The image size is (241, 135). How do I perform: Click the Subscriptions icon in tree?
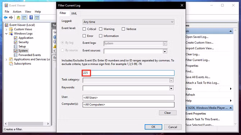coord(11,64)
